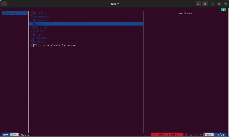Click the file icon beside Python.md

pos(32,45)
